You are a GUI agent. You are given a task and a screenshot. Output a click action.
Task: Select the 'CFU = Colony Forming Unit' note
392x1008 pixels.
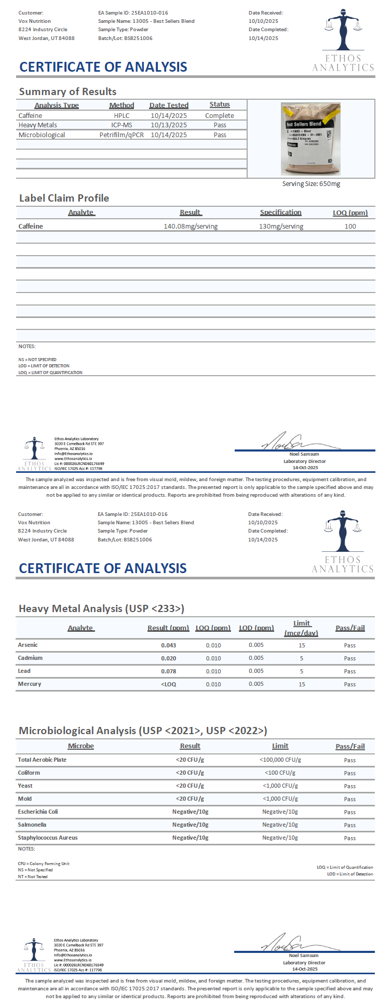(x=44, y=864)
